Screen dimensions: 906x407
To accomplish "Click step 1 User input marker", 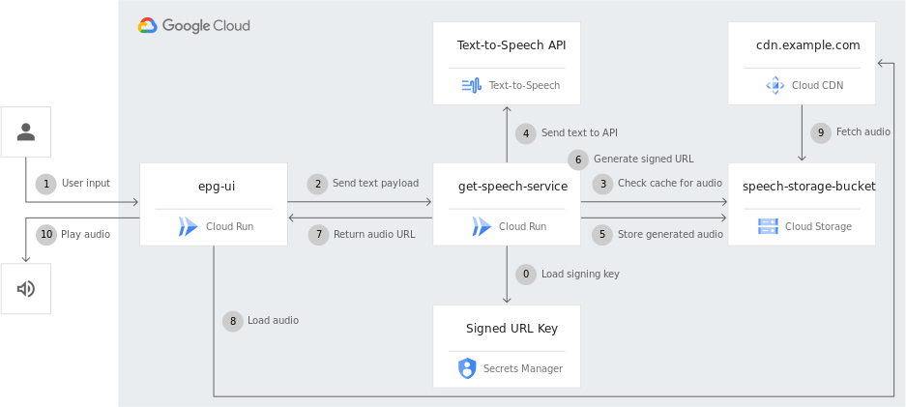I will coord(45,183).
